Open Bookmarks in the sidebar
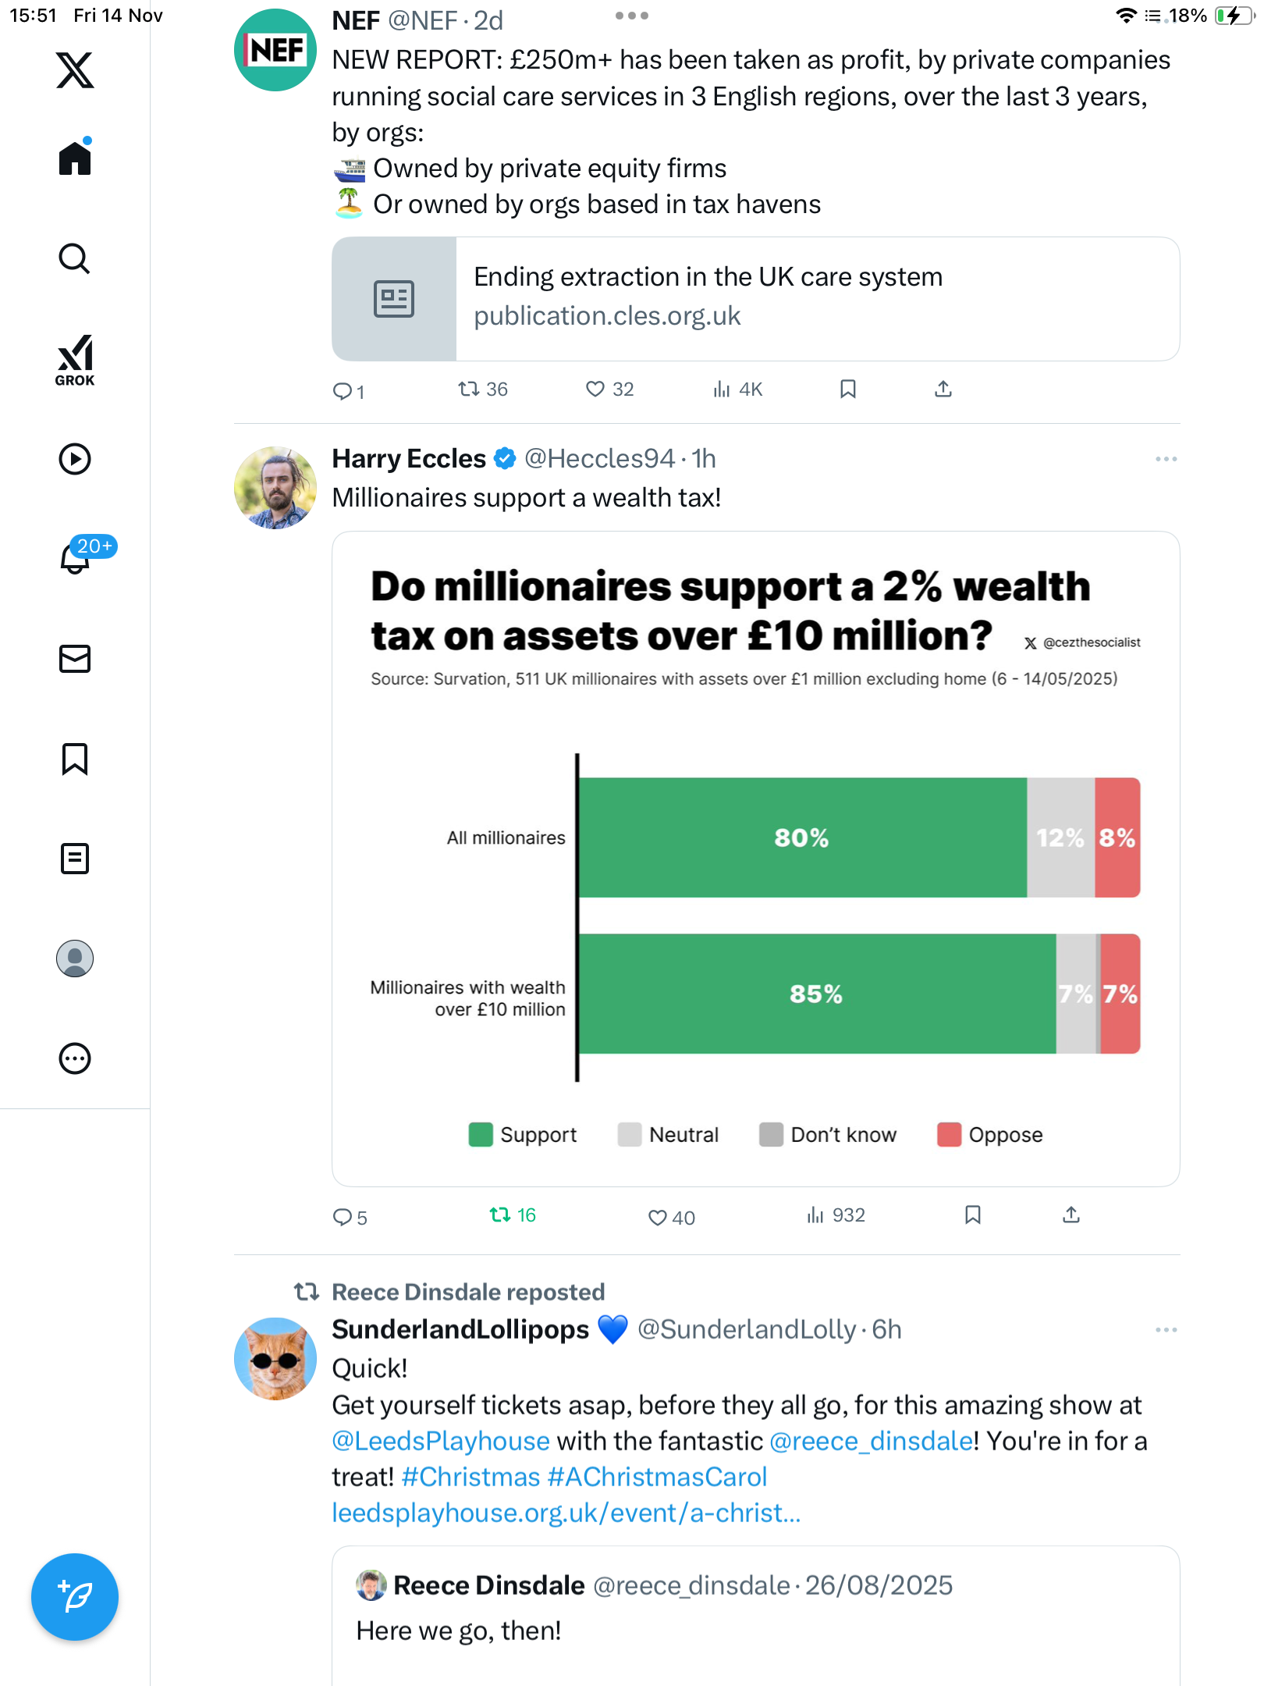This screenshot has width=1264, height=1686. coord(75,759)
